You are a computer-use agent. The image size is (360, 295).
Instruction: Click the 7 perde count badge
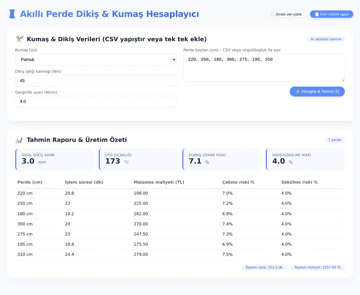tap(335, 140)
